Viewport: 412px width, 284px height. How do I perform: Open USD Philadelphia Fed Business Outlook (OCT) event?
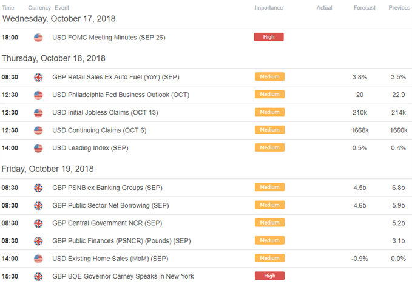[x=121, y=95]
